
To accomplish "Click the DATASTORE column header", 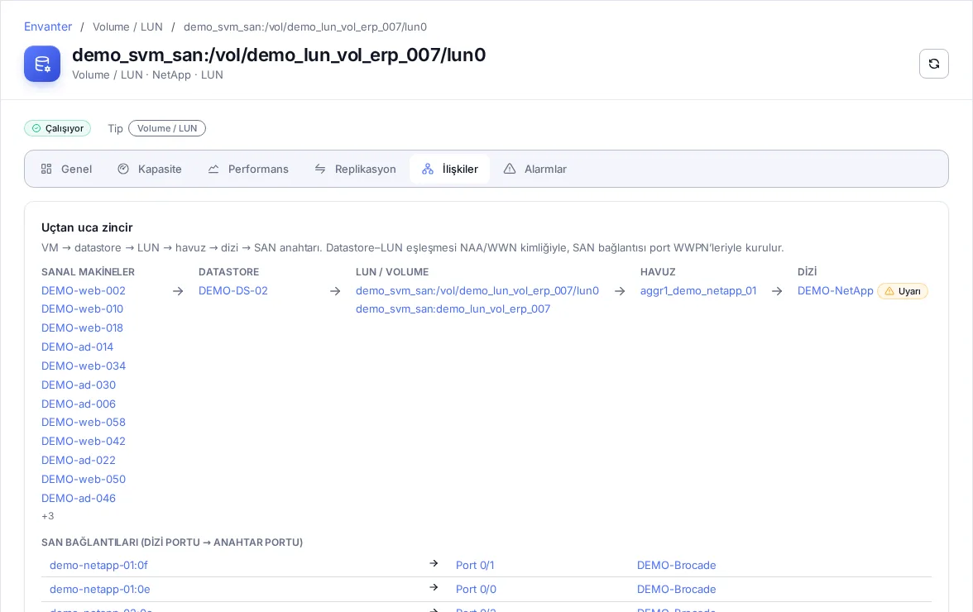I will point(229,272).
